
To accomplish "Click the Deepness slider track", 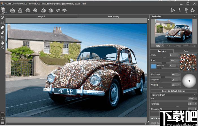I will click(x=165, y=82).
